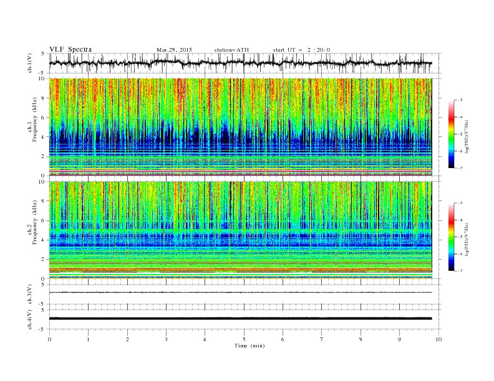The image size is (494, 381).
Task: Click the ch.2 spectrogram color bar
Action: [x=451, y=237]
